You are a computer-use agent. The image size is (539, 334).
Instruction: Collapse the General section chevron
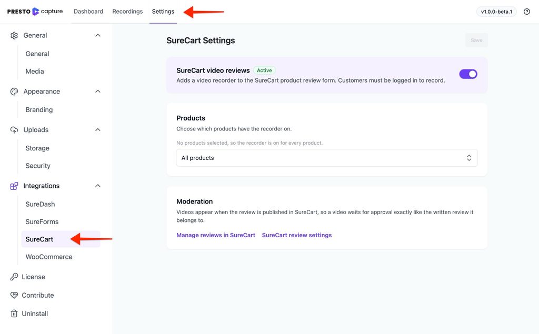[97, 35]
